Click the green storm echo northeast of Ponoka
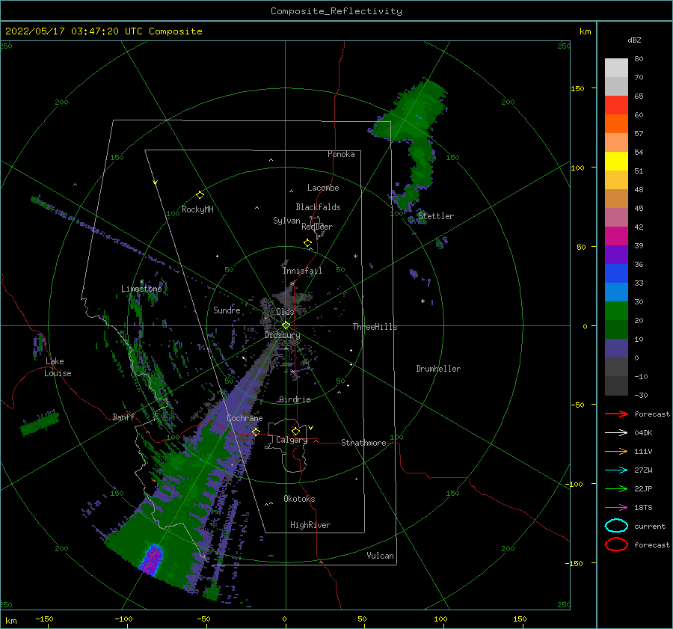The width and height of the screenshot is (673, 629). point(410,114)
